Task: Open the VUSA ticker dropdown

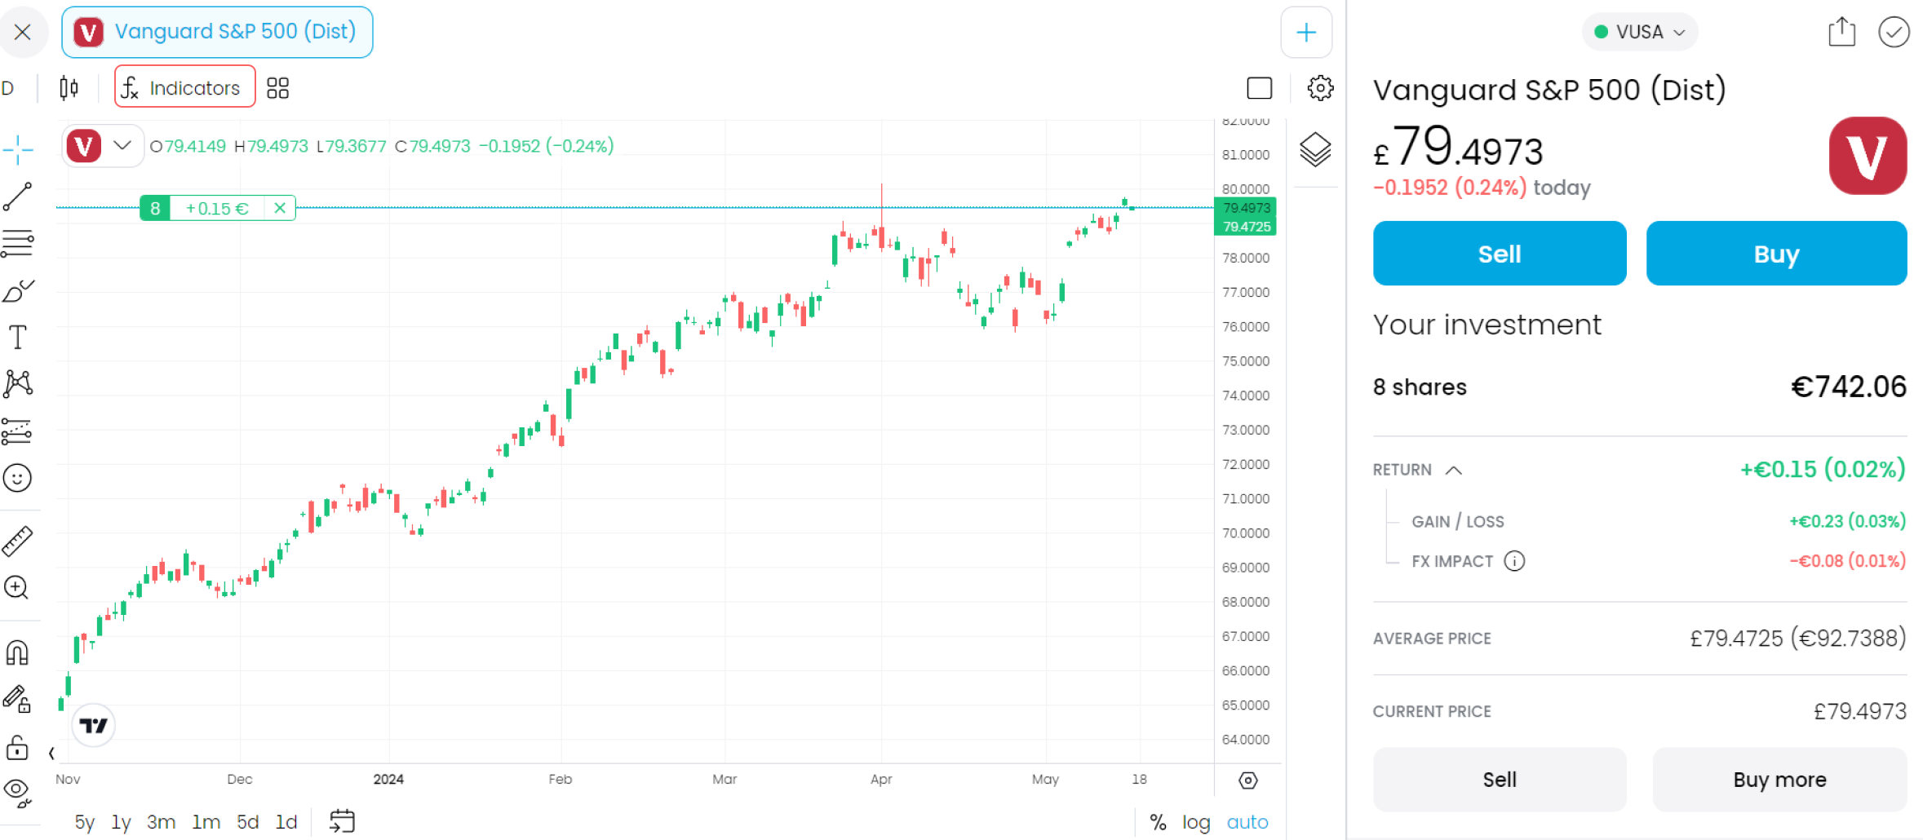Action: (x=1640, y=32)
